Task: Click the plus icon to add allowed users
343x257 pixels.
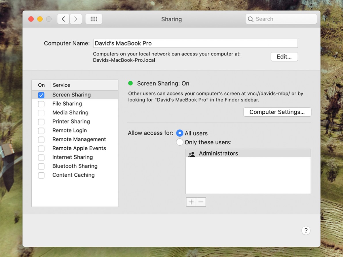Action: (191, 202)
